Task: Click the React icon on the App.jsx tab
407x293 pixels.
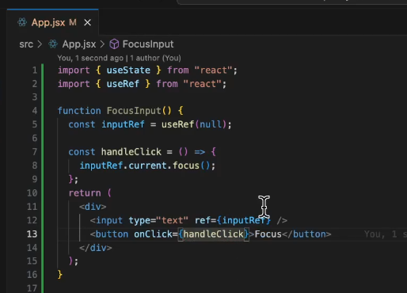Action: coord(22,22)
